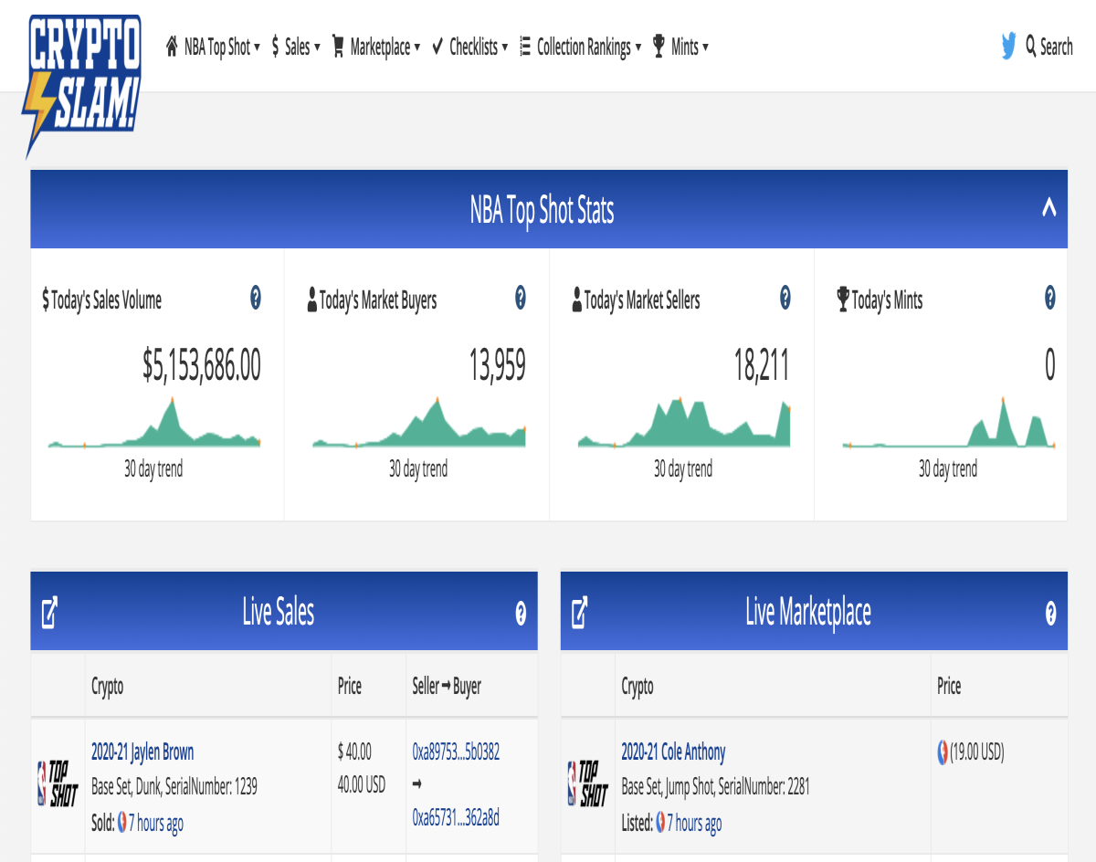Image resolution: width=1096 pixels, height=862 pixels.
Task: Click the (19.00 USD) listing price
Action: coord(977,752)
